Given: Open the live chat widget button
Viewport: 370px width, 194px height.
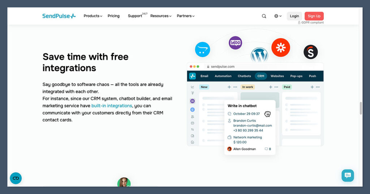Looking at the screenshot, I should [x=348, y=175].
